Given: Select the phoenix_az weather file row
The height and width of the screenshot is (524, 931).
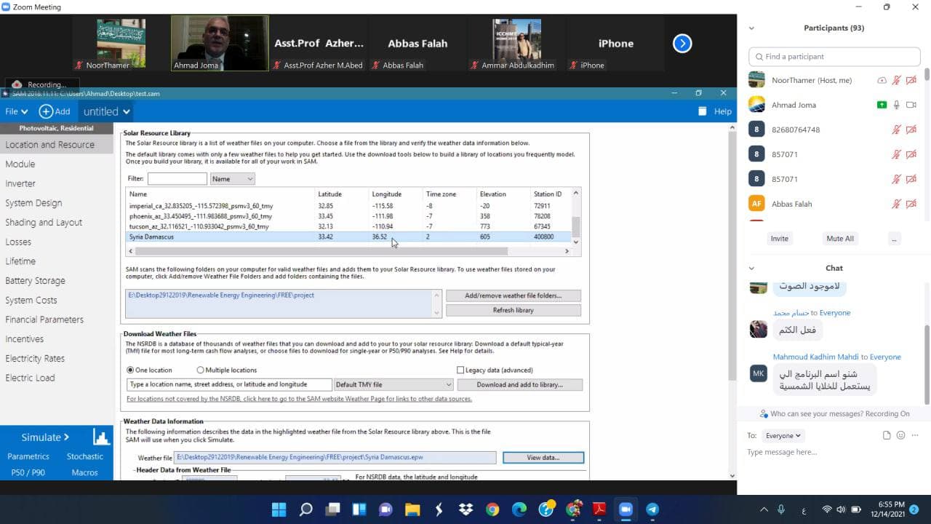Looking at the screenshot, I should [348, 216].
